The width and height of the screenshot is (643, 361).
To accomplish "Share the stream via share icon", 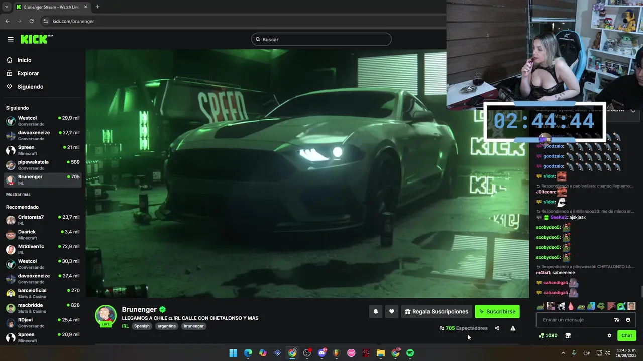I will click(497, 328).
